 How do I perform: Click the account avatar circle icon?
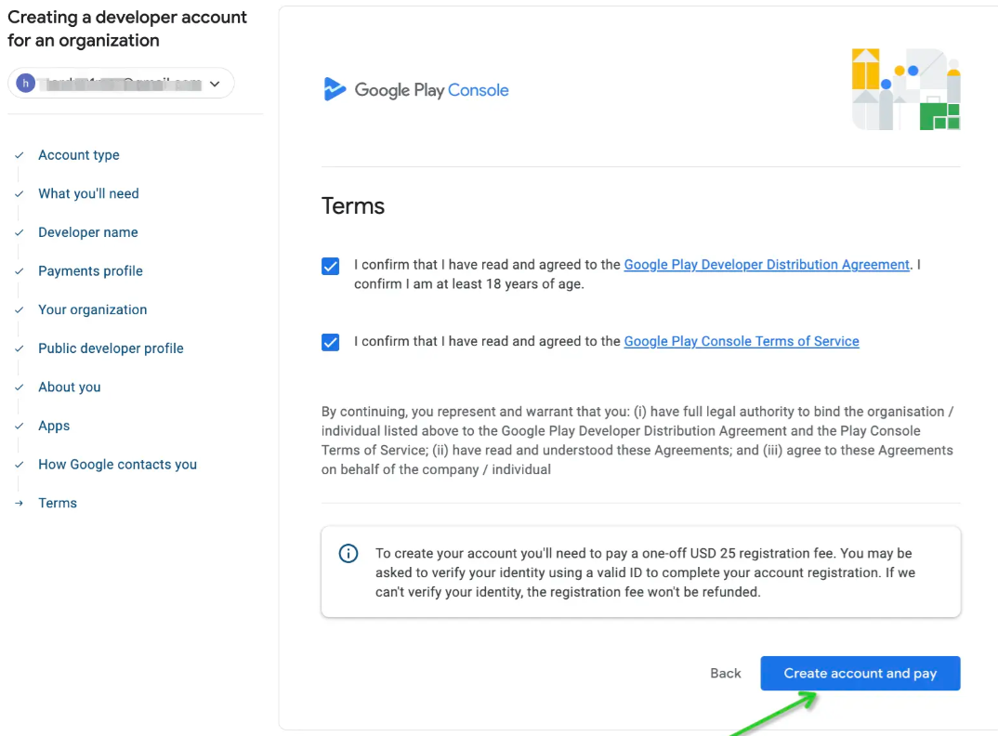26,84
